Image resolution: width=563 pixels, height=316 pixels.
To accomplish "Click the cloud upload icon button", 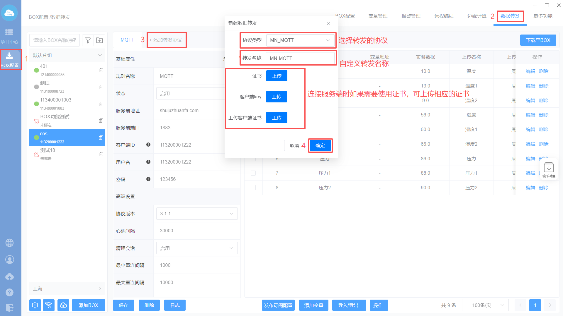I will [63, 305].
